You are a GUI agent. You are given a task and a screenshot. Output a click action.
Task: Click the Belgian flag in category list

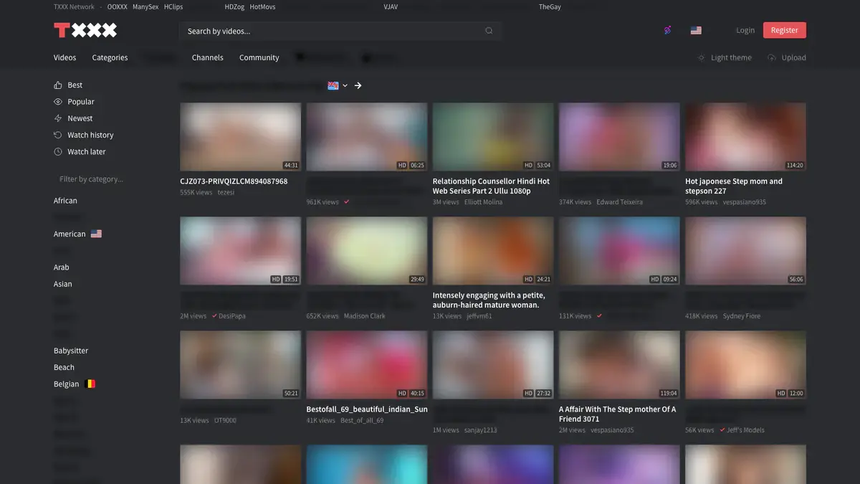90,384
